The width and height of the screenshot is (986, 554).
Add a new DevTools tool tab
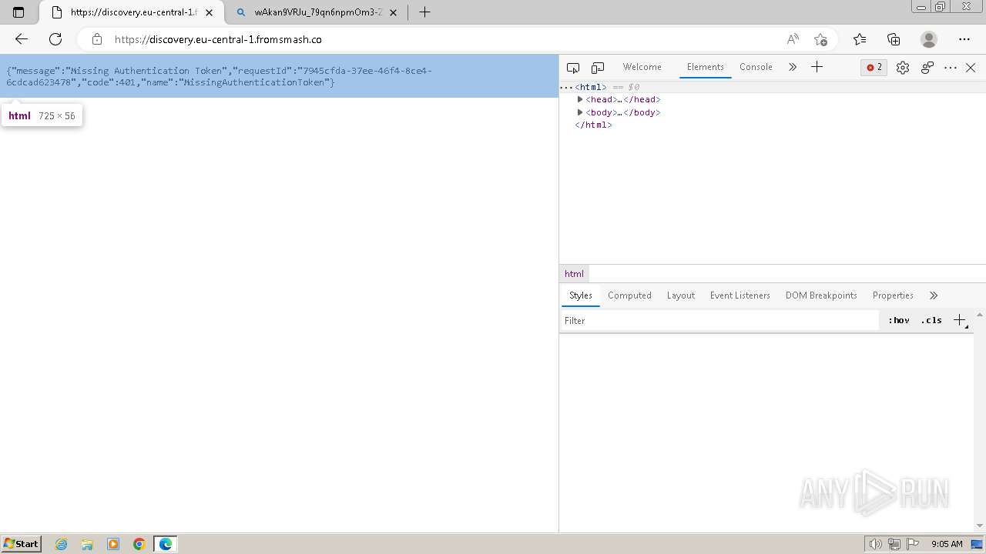click(817, 68)
